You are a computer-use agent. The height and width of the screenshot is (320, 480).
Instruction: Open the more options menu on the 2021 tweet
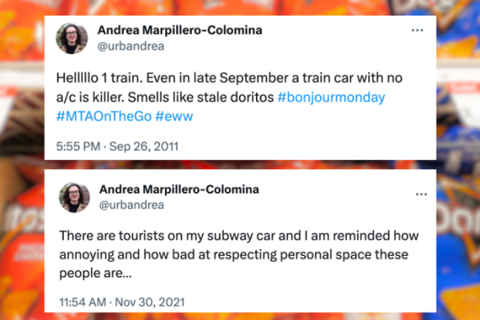(421, 194)
